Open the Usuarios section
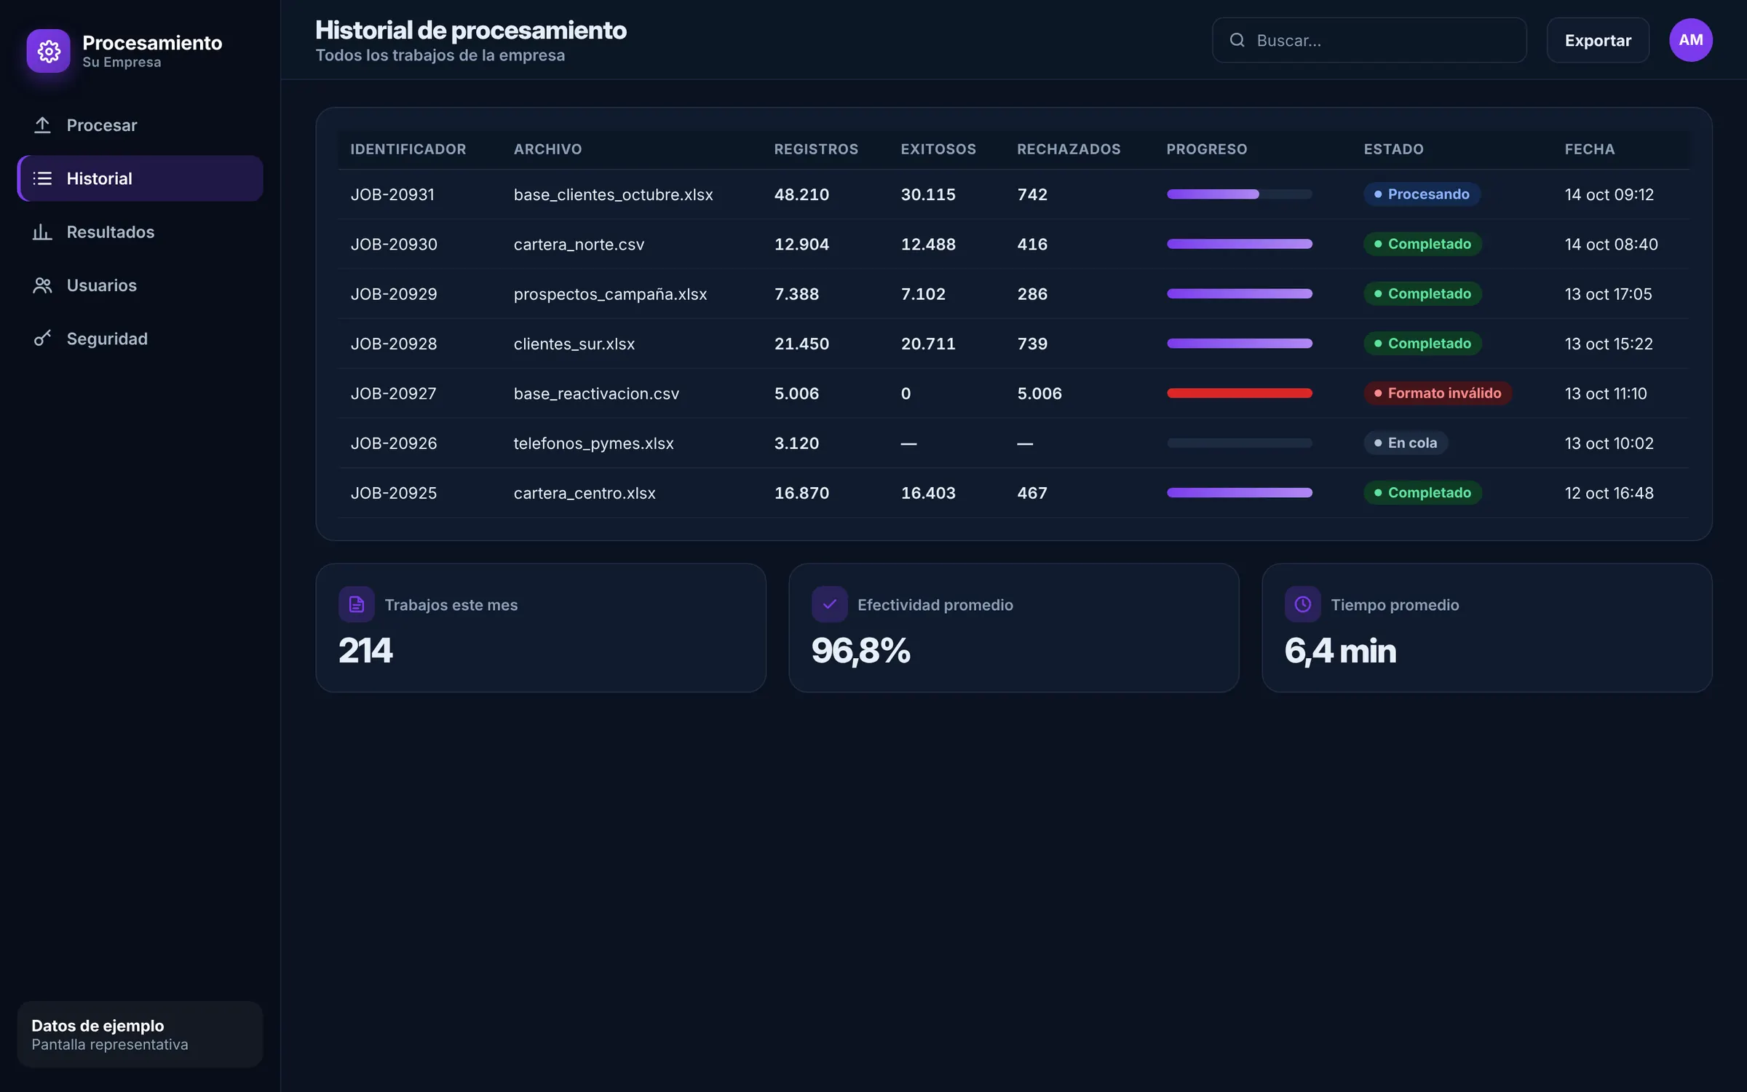 140,285
